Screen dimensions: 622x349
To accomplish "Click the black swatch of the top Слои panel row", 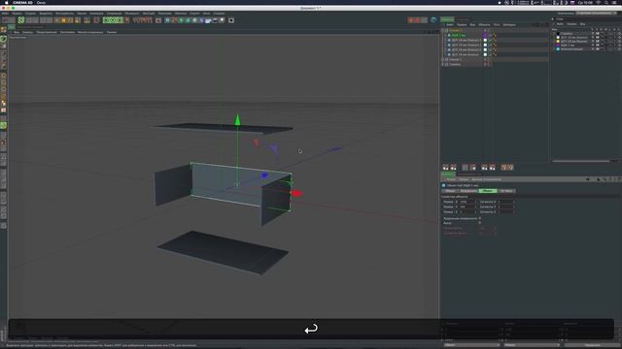I will 558,34.
